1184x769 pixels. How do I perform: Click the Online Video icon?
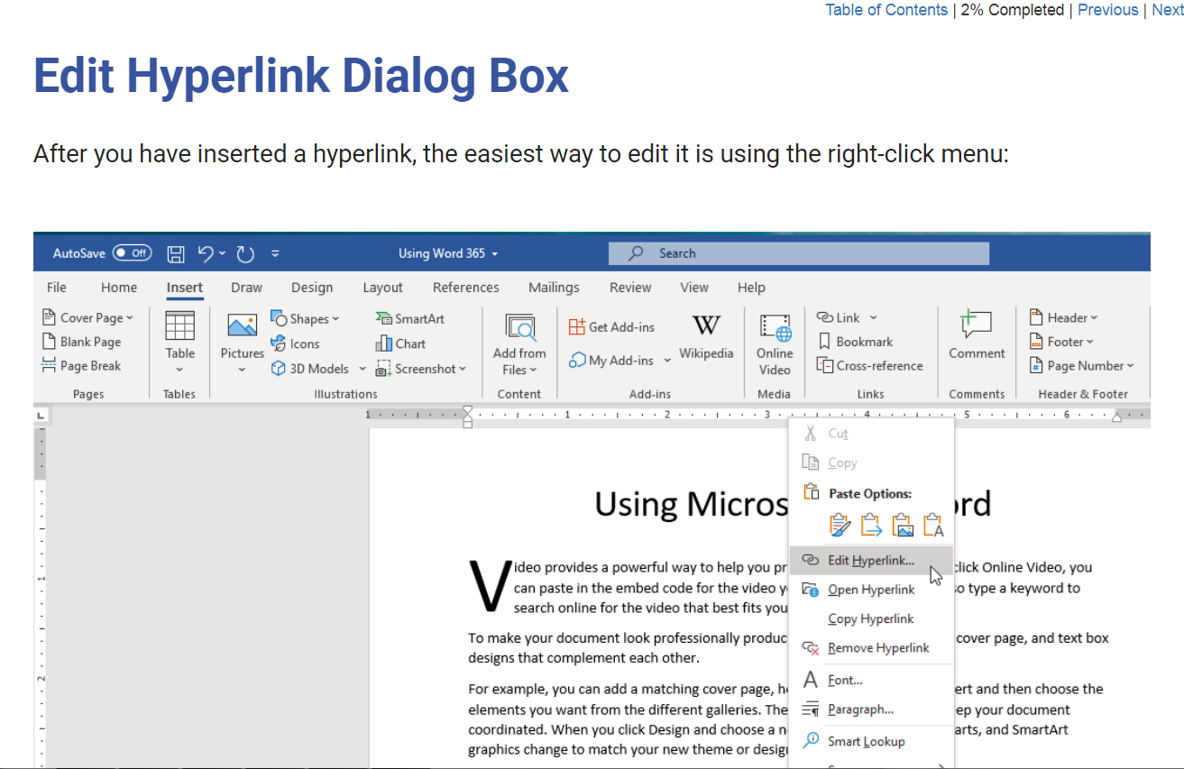point(775,328)
